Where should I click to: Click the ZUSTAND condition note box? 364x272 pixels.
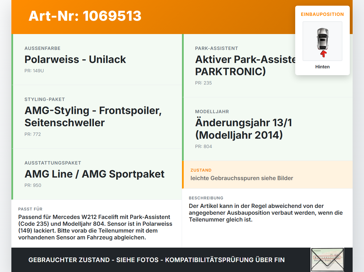267,175
